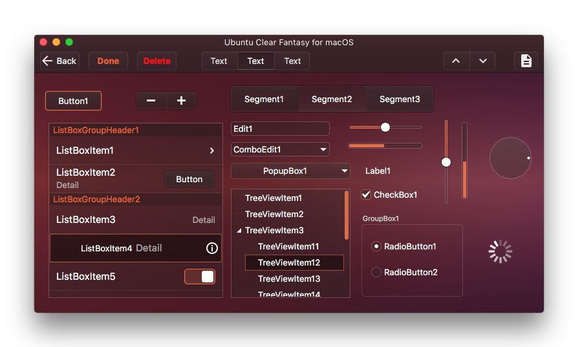This screenshot has width=582, height=347.
Task: Click the busy activity spinner
Action: pyautogui.click(x=501, y=251)
